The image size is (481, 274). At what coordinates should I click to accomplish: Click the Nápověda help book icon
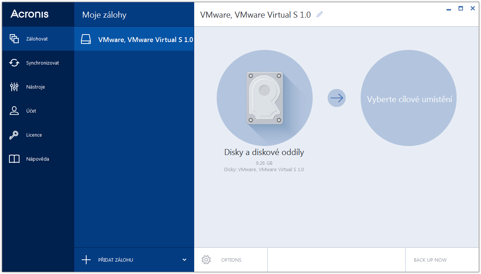click(14, 159)
